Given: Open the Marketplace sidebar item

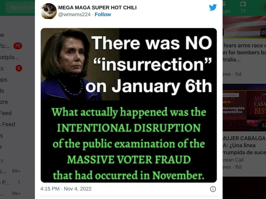Looking at the screenshot, I should (9, 57).
